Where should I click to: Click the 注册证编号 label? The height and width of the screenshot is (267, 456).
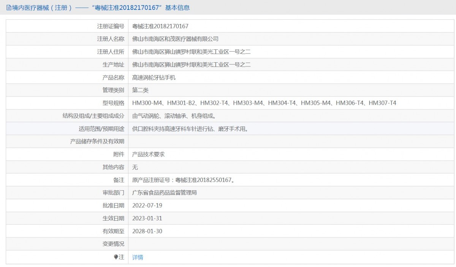point(111,26)
